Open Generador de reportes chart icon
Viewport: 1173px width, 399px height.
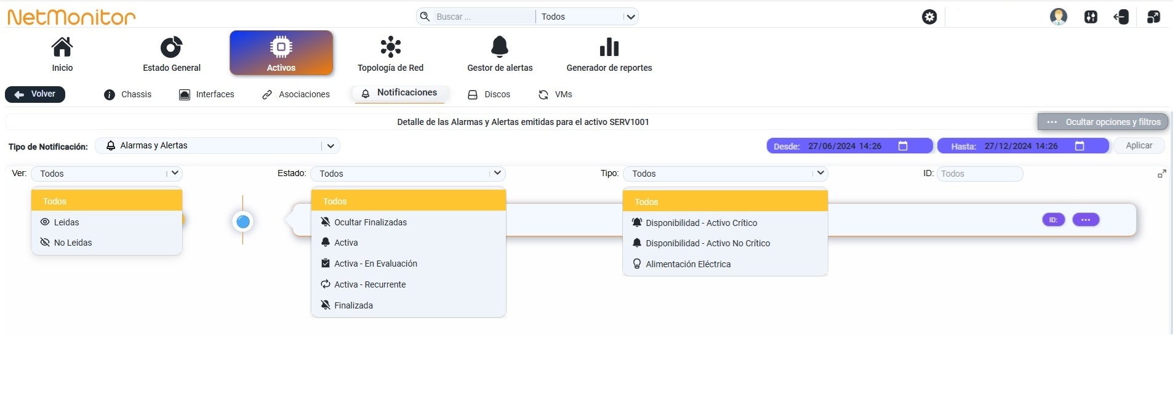pyautogui.click(x=609, y=47)
